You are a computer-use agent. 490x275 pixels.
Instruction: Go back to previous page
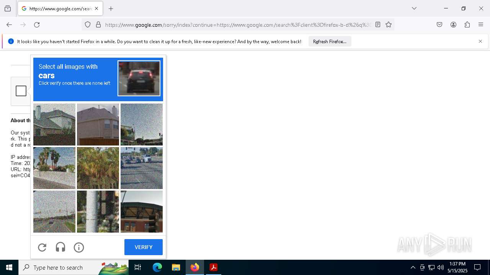click(9, 25)
